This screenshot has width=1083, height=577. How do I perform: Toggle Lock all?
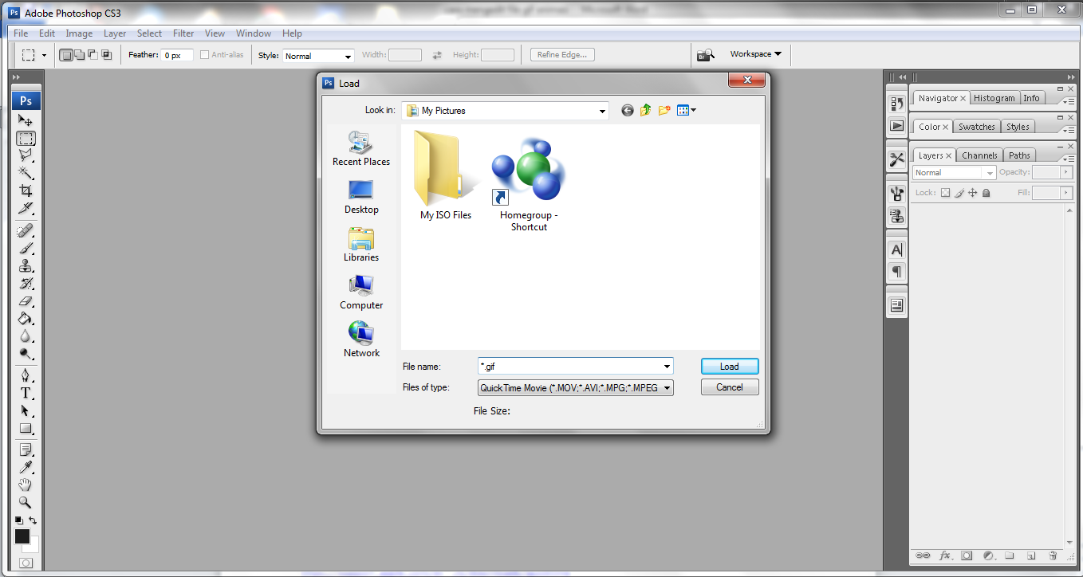[x=986, y=193]
